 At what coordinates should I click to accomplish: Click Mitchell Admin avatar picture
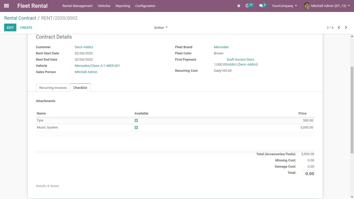pos(307,6)
